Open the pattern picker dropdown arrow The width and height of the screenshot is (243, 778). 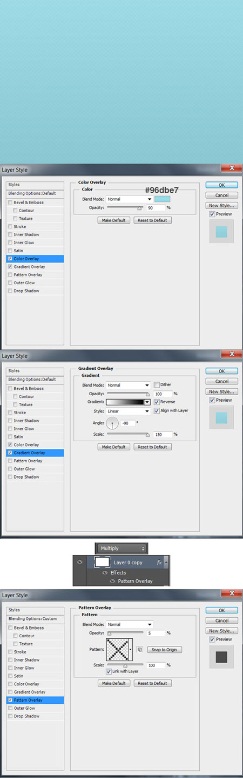132,649
